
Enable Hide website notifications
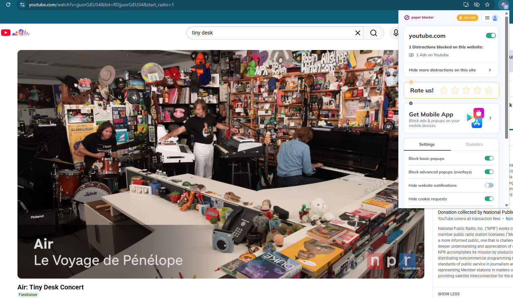coord(489,185)
